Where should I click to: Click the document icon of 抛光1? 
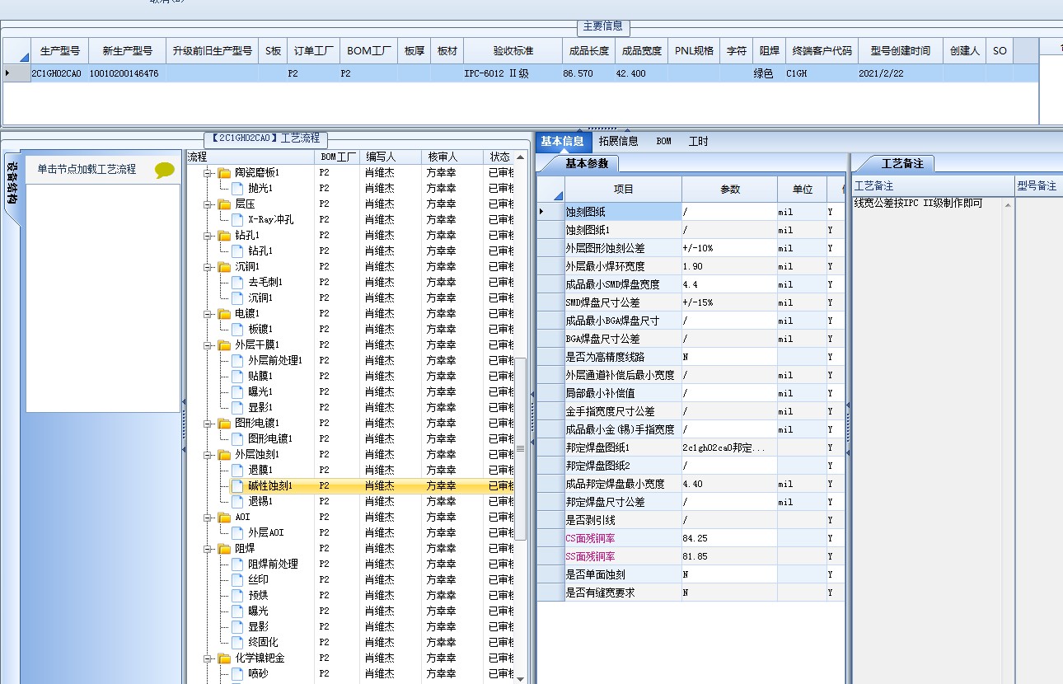click(x=237, y=189)
